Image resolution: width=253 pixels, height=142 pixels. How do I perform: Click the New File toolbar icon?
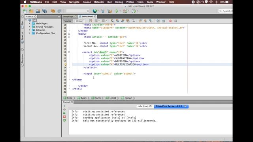pyautogui.click(x=25, y=11)
